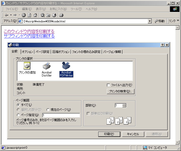Expand the リンク links chevron
The image size is (181, 151).
pyautogui.click(x=178, y=20)
